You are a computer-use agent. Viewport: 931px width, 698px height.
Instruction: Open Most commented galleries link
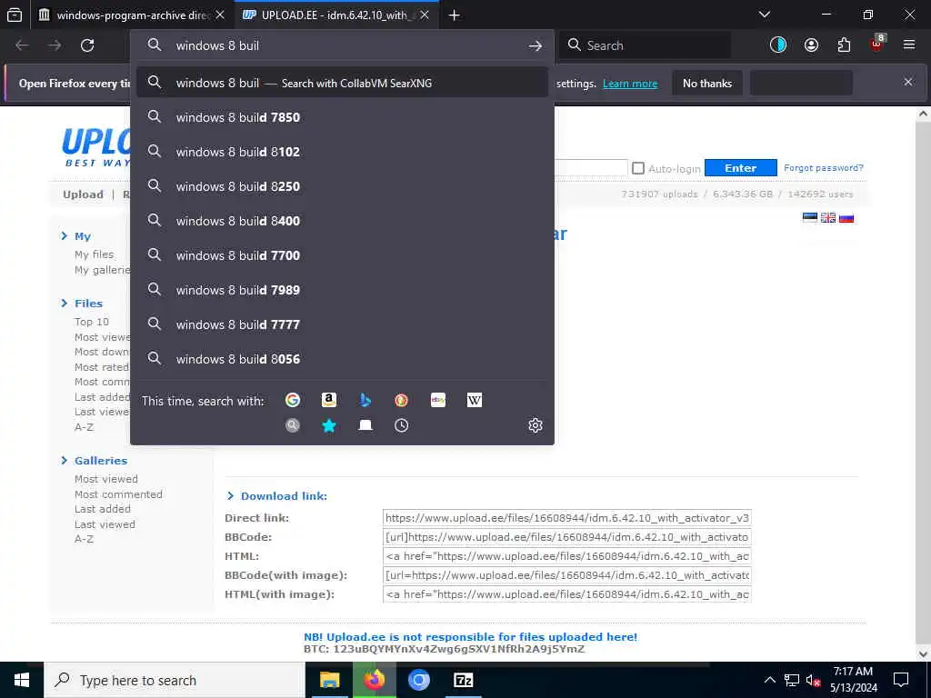tap(118, 494)
